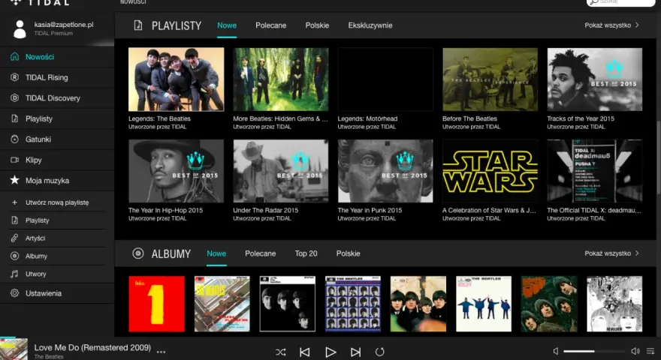Mute volume with small speaker icon

coord(556,351)
